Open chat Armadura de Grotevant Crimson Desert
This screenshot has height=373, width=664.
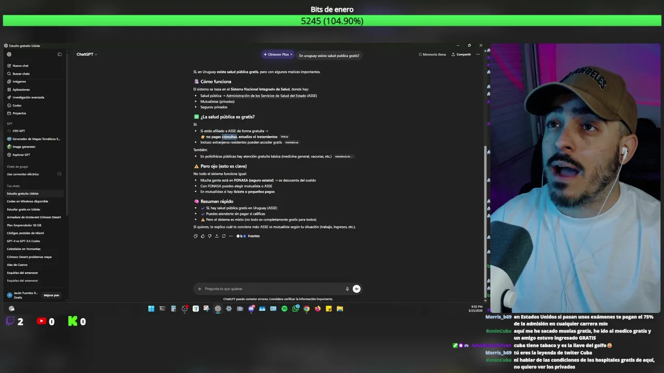[34, 217]
